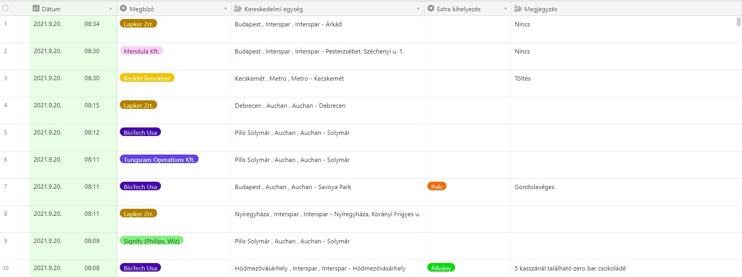The image size is (742, 277).
Task: Click the 08:12 time cell
Action: pos(92,132)
